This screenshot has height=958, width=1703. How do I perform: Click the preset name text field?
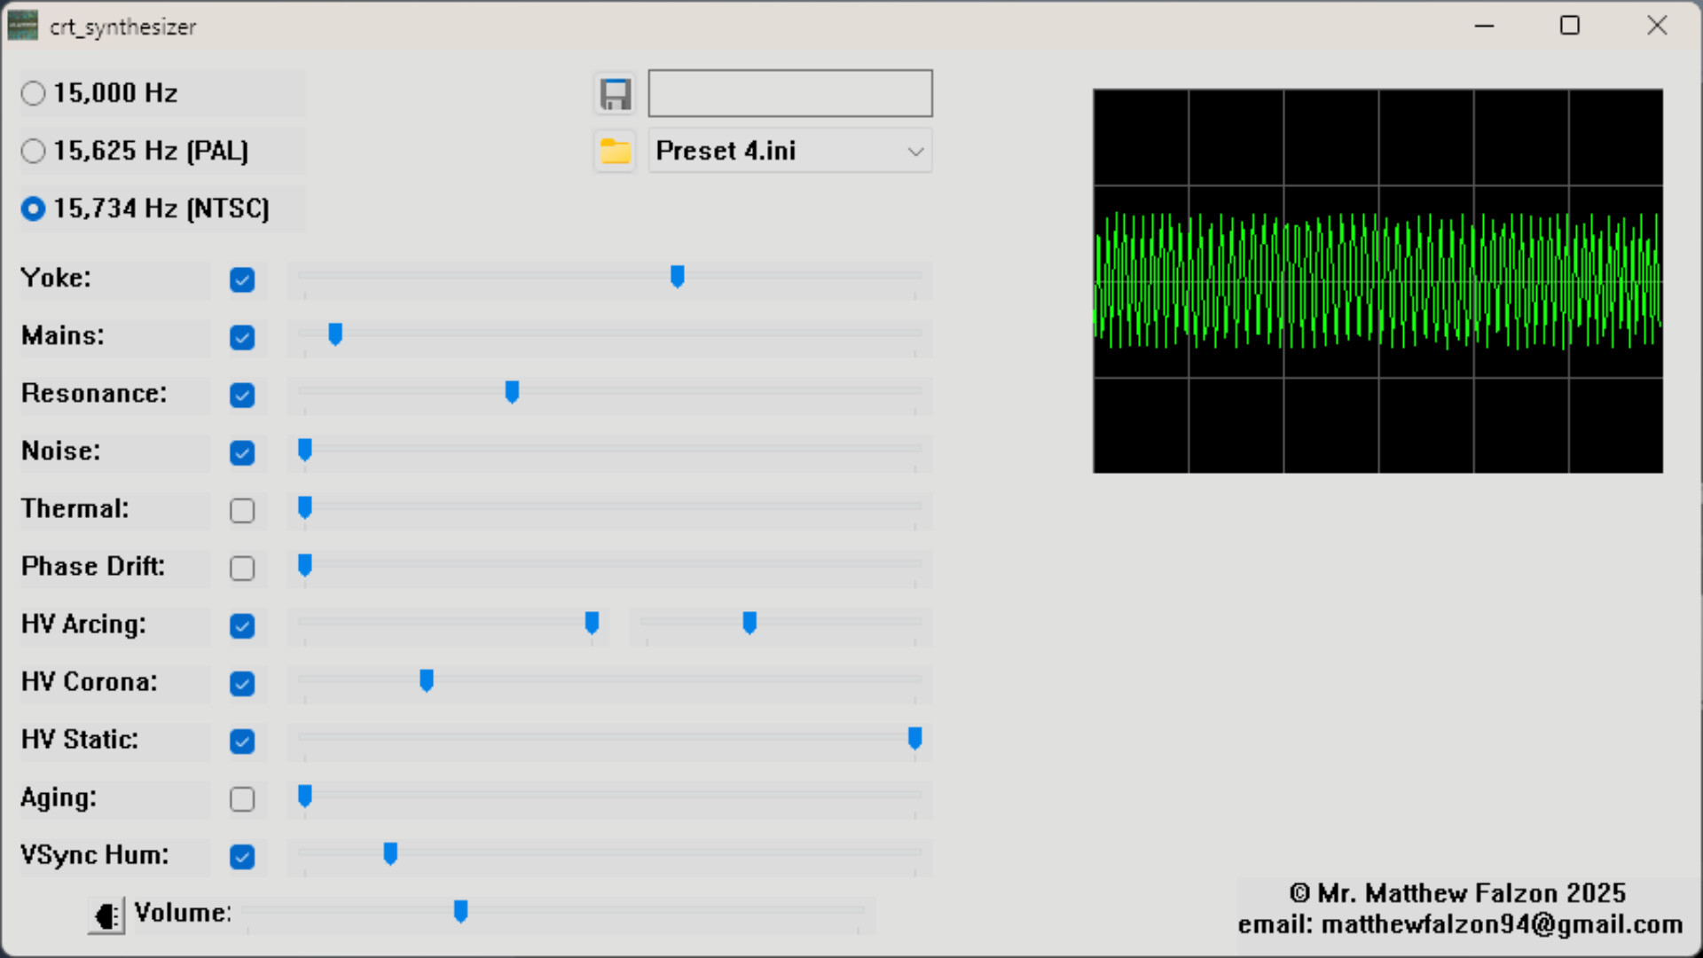coord(789,93)
